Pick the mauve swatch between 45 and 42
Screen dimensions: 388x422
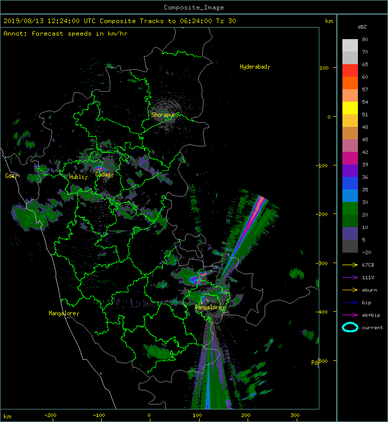(x=350, y=145)
